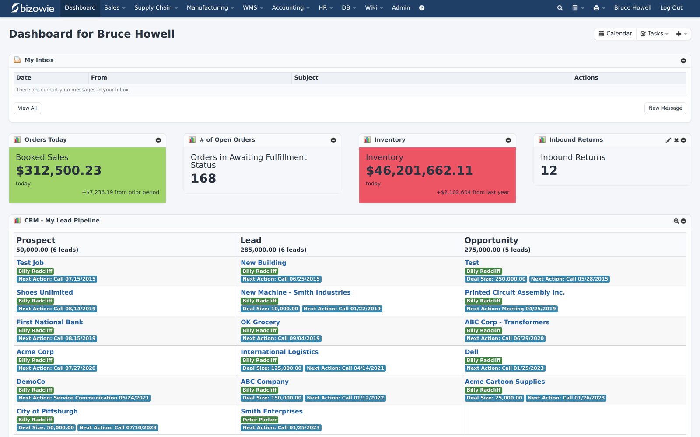Click the search magnifier icon in navbar
The image size is (700, 437).
[560, 8]
